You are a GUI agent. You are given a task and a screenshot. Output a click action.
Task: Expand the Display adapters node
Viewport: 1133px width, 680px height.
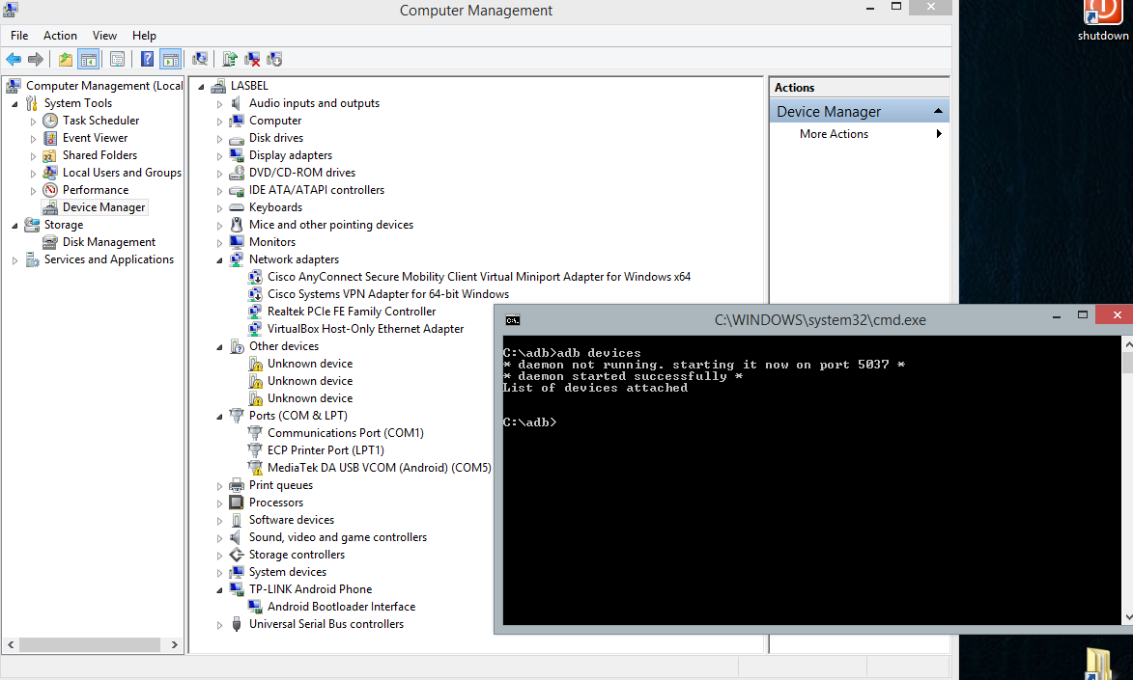click(x=220, y=155)
